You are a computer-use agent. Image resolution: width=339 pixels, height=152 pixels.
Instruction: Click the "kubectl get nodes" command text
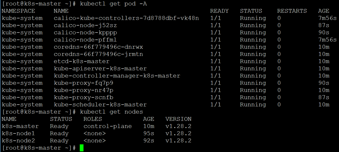click(111, 112)
